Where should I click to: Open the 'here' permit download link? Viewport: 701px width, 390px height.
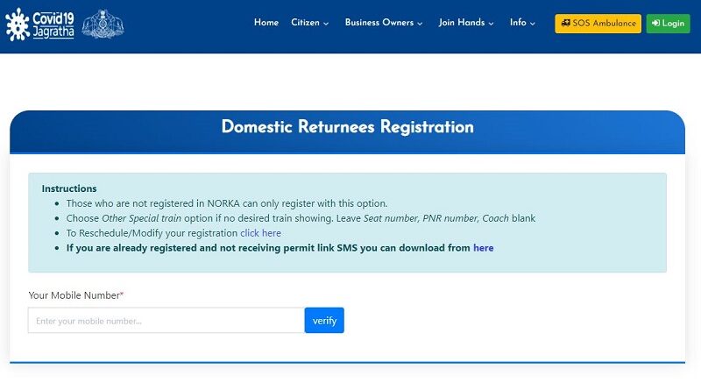pyautogui.click(x=484, y=248)
